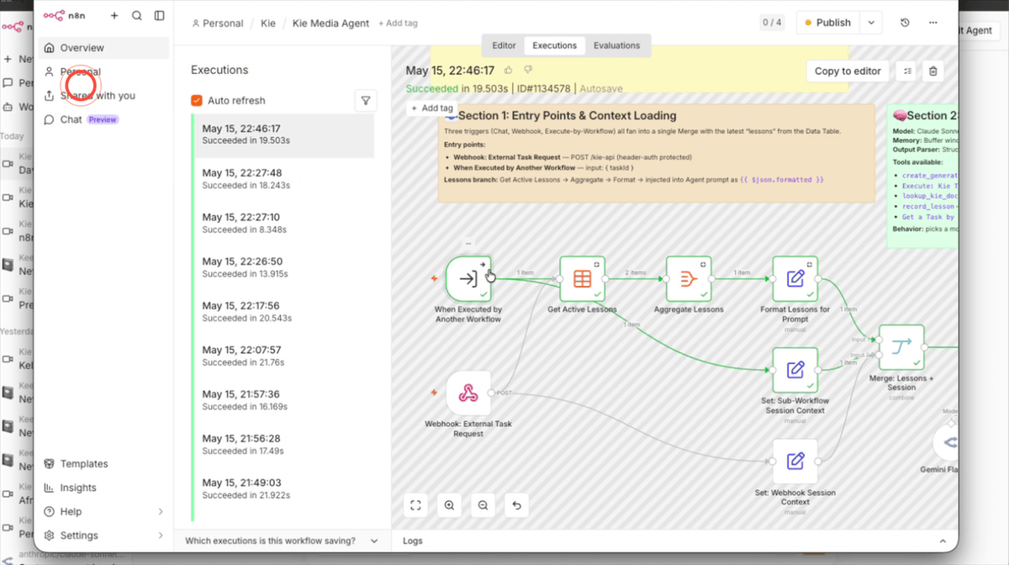
Task: Add tag to the execution
Action: point(432,108)
